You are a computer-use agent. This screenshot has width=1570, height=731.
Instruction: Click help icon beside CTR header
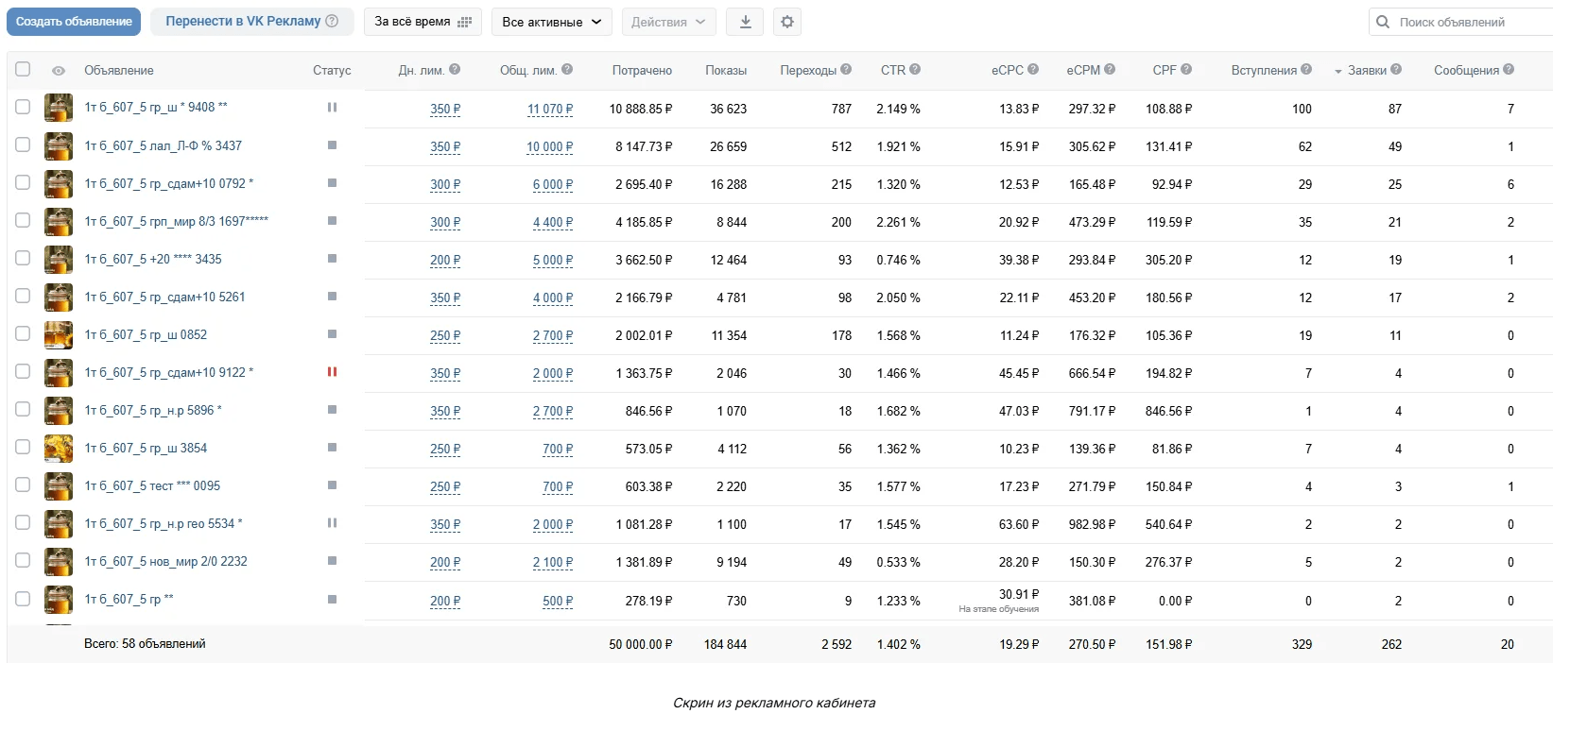[x=915, y=69]
